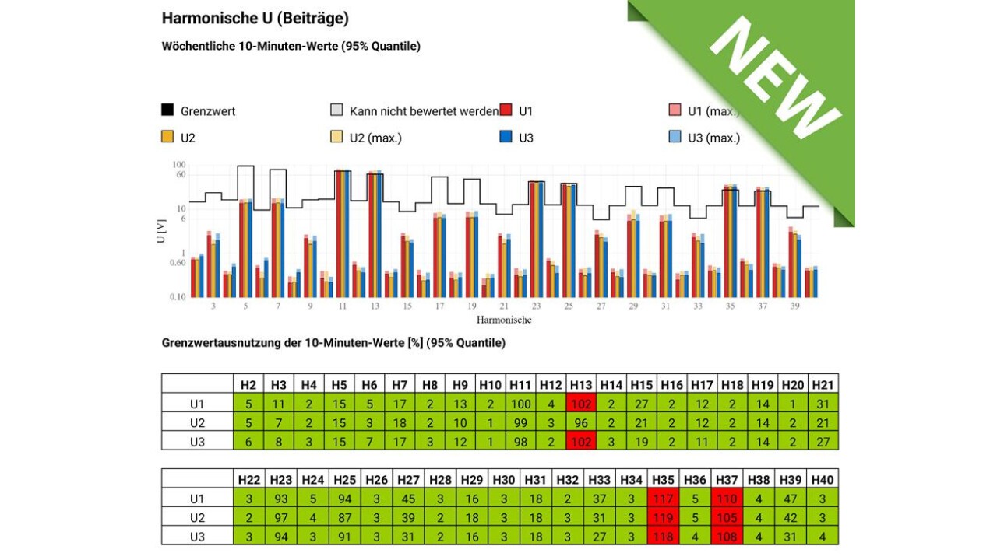
Task: Click the H40 column header
Action: 823,480
